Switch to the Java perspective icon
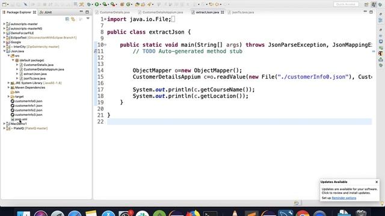Image resolution: width=385 pixels, height=216 pixels. tap(374, 4)
